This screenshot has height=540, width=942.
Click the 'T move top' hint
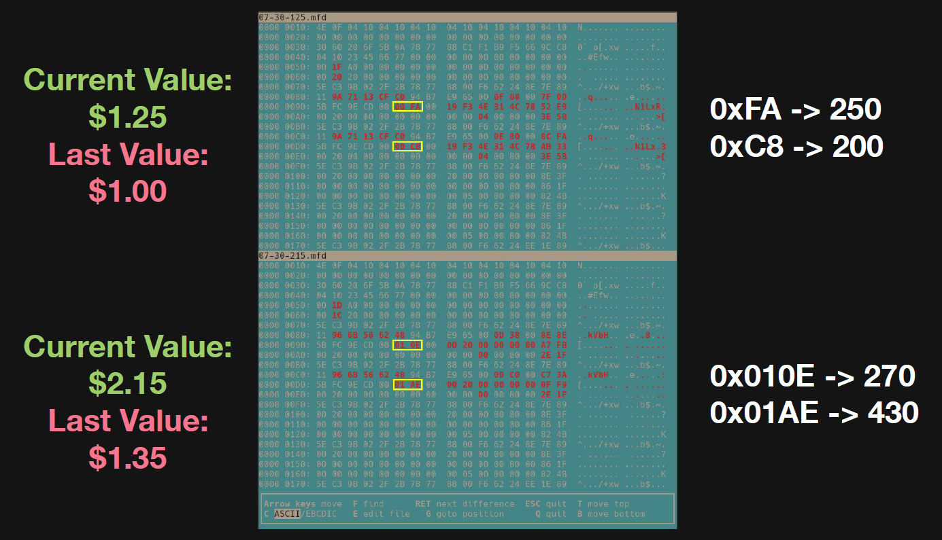pos(603,504)
